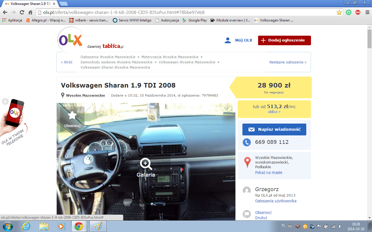Open Google Play bookmark
372x232 pixels.
coord(195,20)
